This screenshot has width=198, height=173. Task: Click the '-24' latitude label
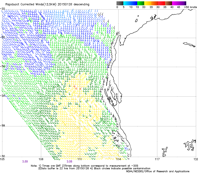(3, 66)
